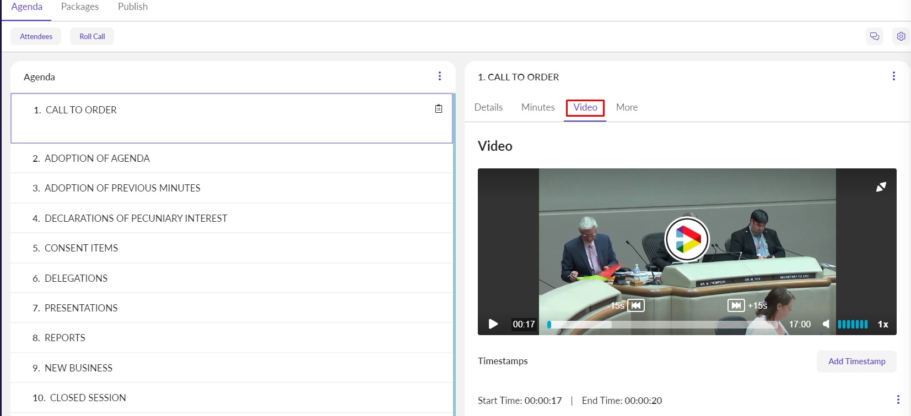
Task: Mute the video speaker icon
Action: click(826, 324)
